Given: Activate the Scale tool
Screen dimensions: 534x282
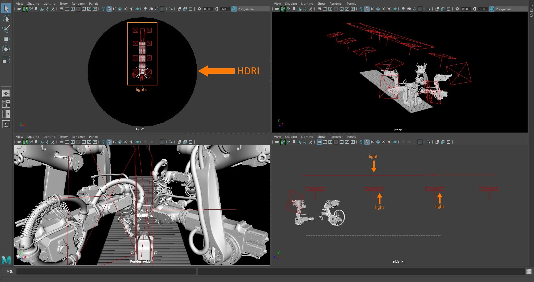Looking at the screenshot, I should pyautogui.click(x=6, y=59).
